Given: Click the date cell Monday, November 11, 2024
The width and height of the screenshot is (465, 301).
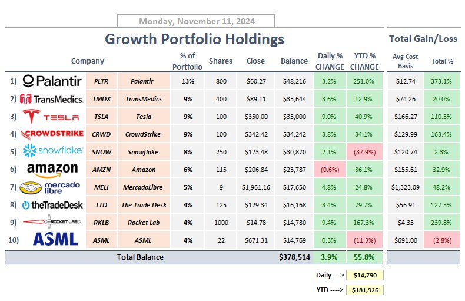Looking at the screenshot, I should point(196,21).
